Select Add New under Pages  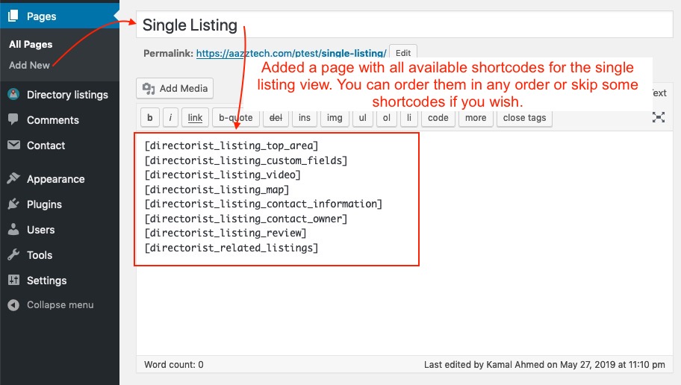(x=29, y=65)
